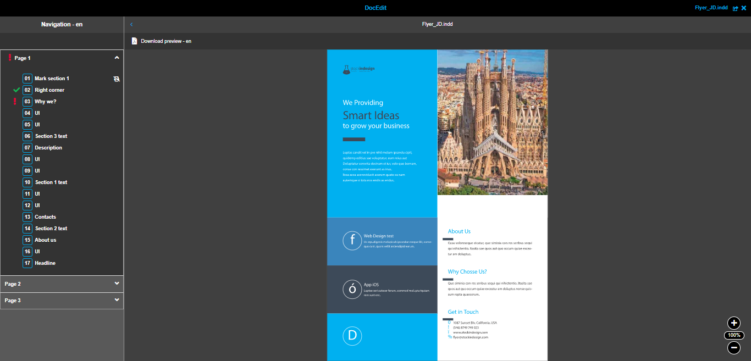
Task: Click the Sagrada Familia photo in flyer
Action: tap(493, 122)
